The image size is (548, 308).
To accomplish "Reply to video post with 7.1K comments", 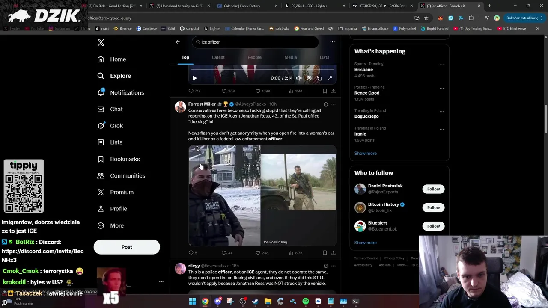I will click(x=195, y=91).
